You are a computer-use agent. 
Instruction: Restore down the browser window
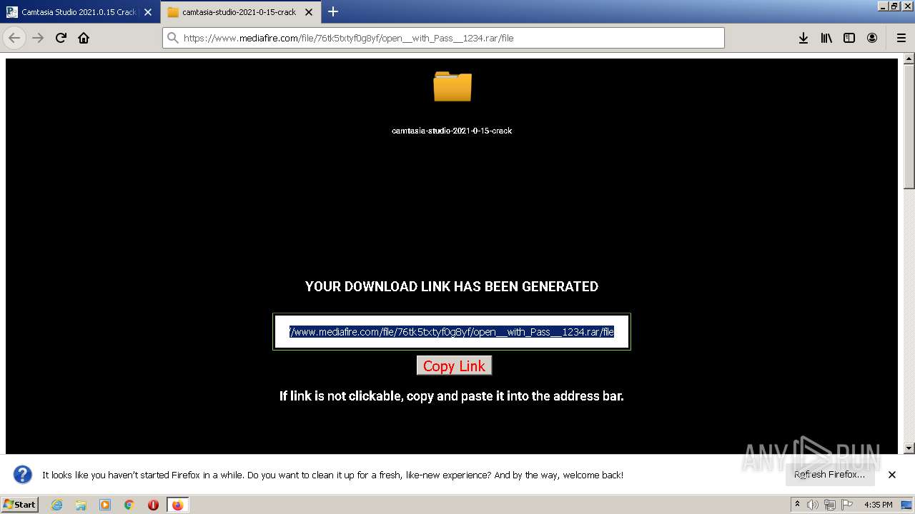point(894,6)
